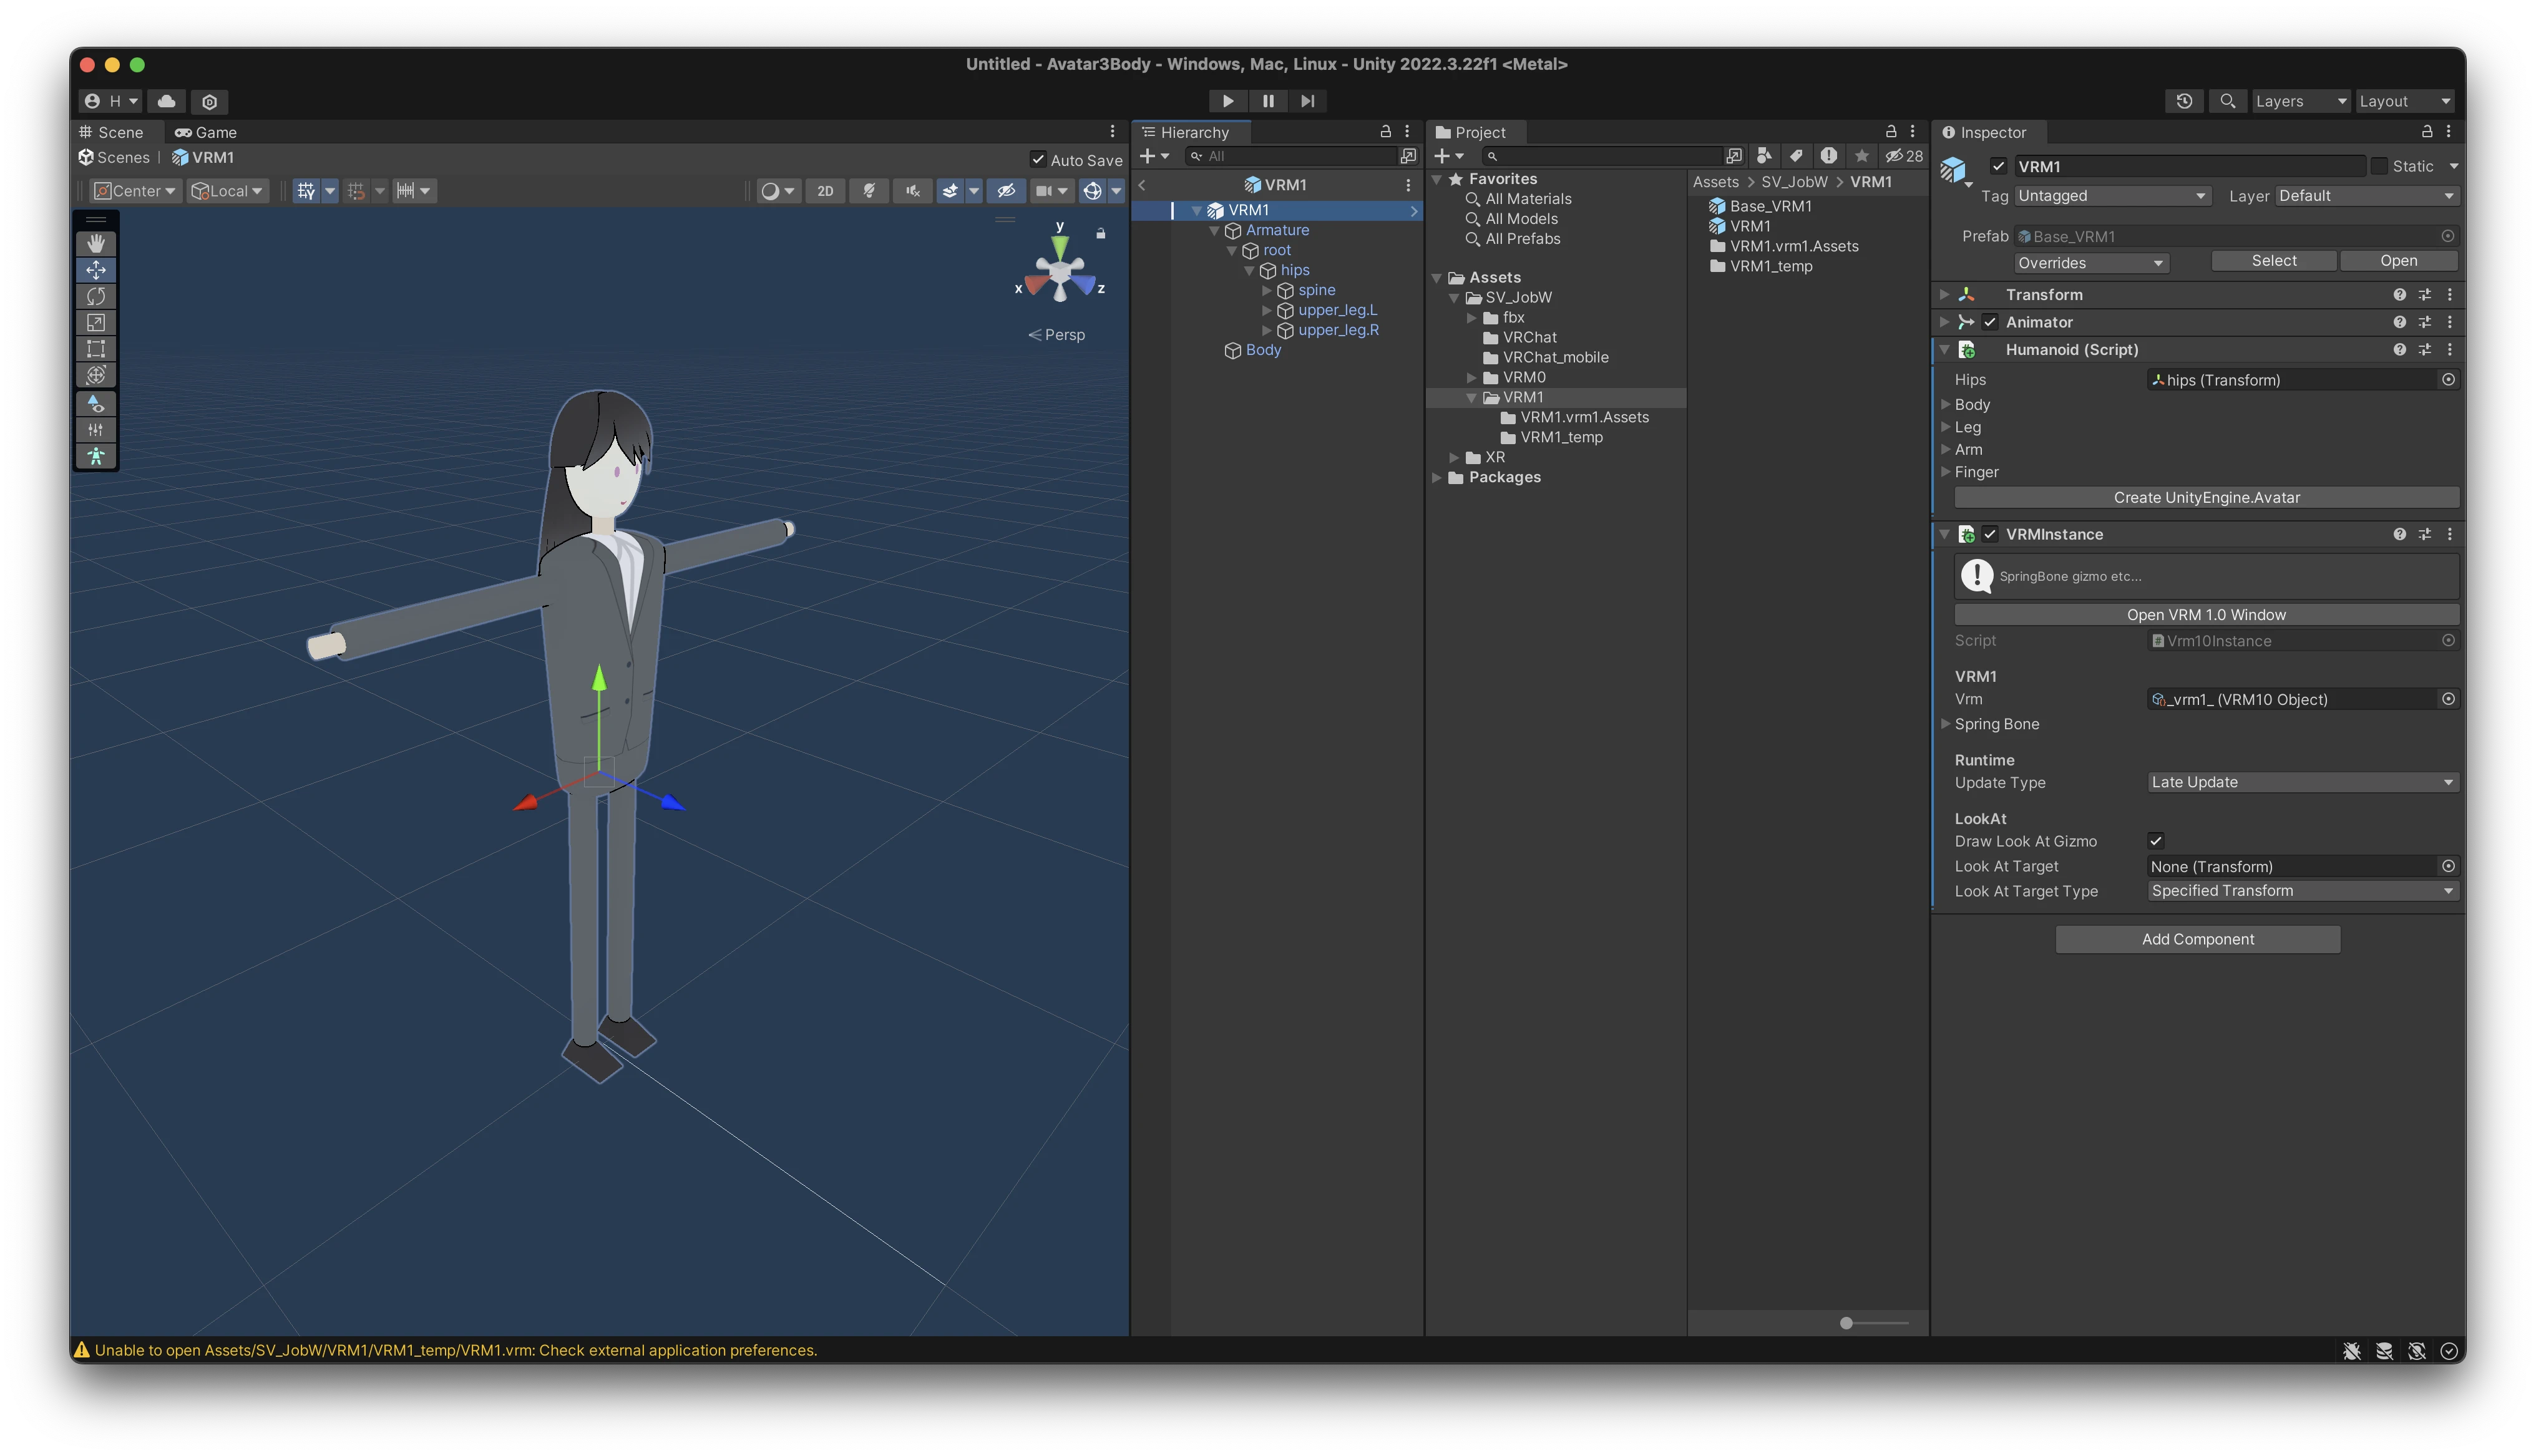The width and height of the screenshot is (2536, 1456).
Task: Open the Center pivot dropdown
Action: tap(135, 191)
